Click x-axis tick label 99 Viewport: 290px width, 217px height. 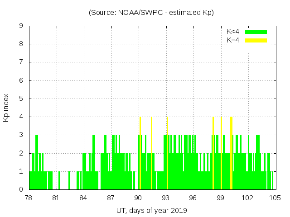coord(220,198)
